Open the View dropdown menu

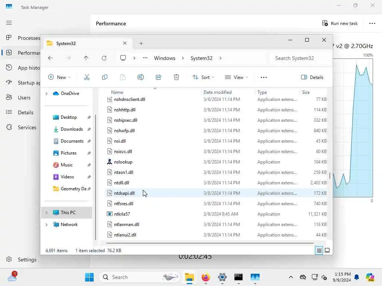(236, 77)
